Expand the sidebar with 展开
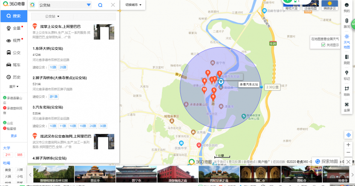355x186 pixels. [x=14, y=87]
